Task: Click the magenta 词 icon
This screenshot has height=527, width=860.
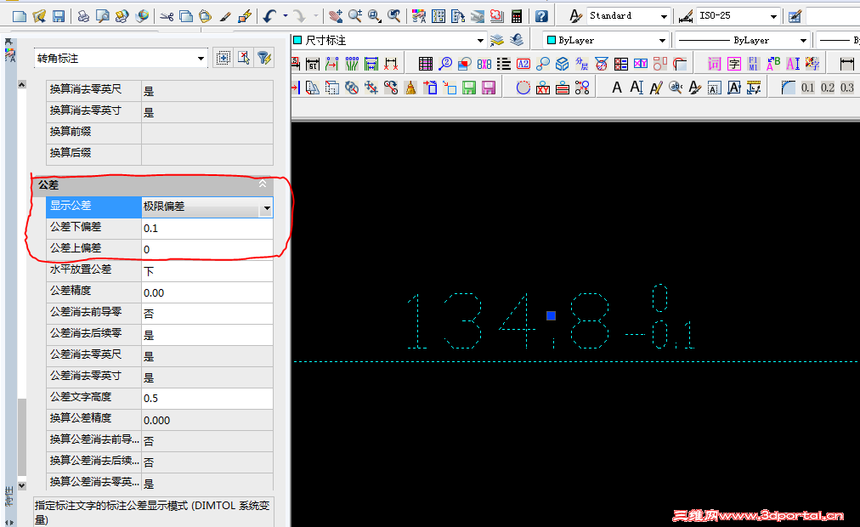Action: coord(714,64)
